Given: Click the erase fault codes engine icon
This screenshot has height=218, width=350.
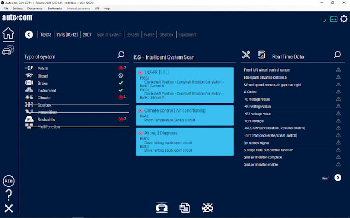Looking at the screenshot, I should pyautogui.click(x=207, y=208).
